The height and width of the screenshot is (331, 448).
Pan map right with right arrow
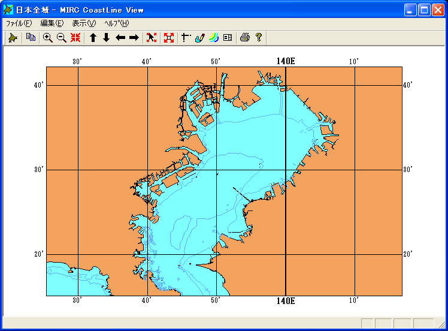134,38
